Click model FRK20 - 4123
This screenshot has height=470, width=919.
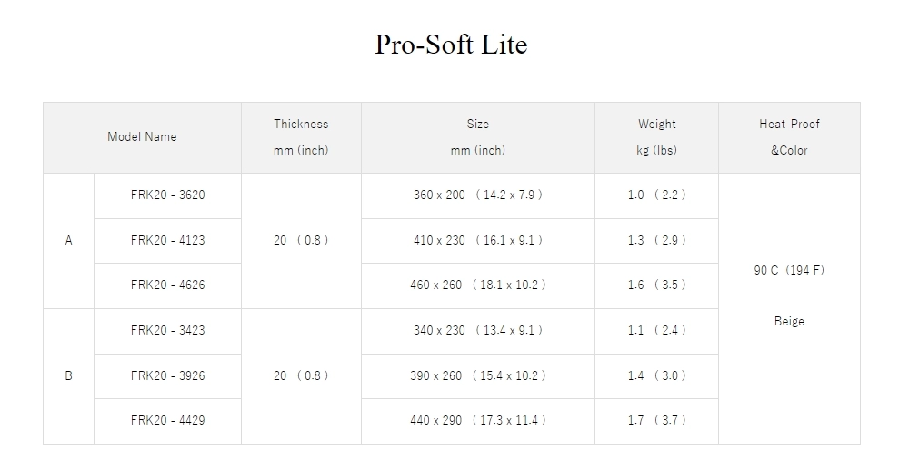pyautogui.click(x=167, y=240)
